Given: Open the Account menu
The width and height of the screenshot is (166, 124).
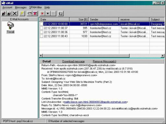Looking at the screenshot, I should pyautogui.click(x=7, y=7).
